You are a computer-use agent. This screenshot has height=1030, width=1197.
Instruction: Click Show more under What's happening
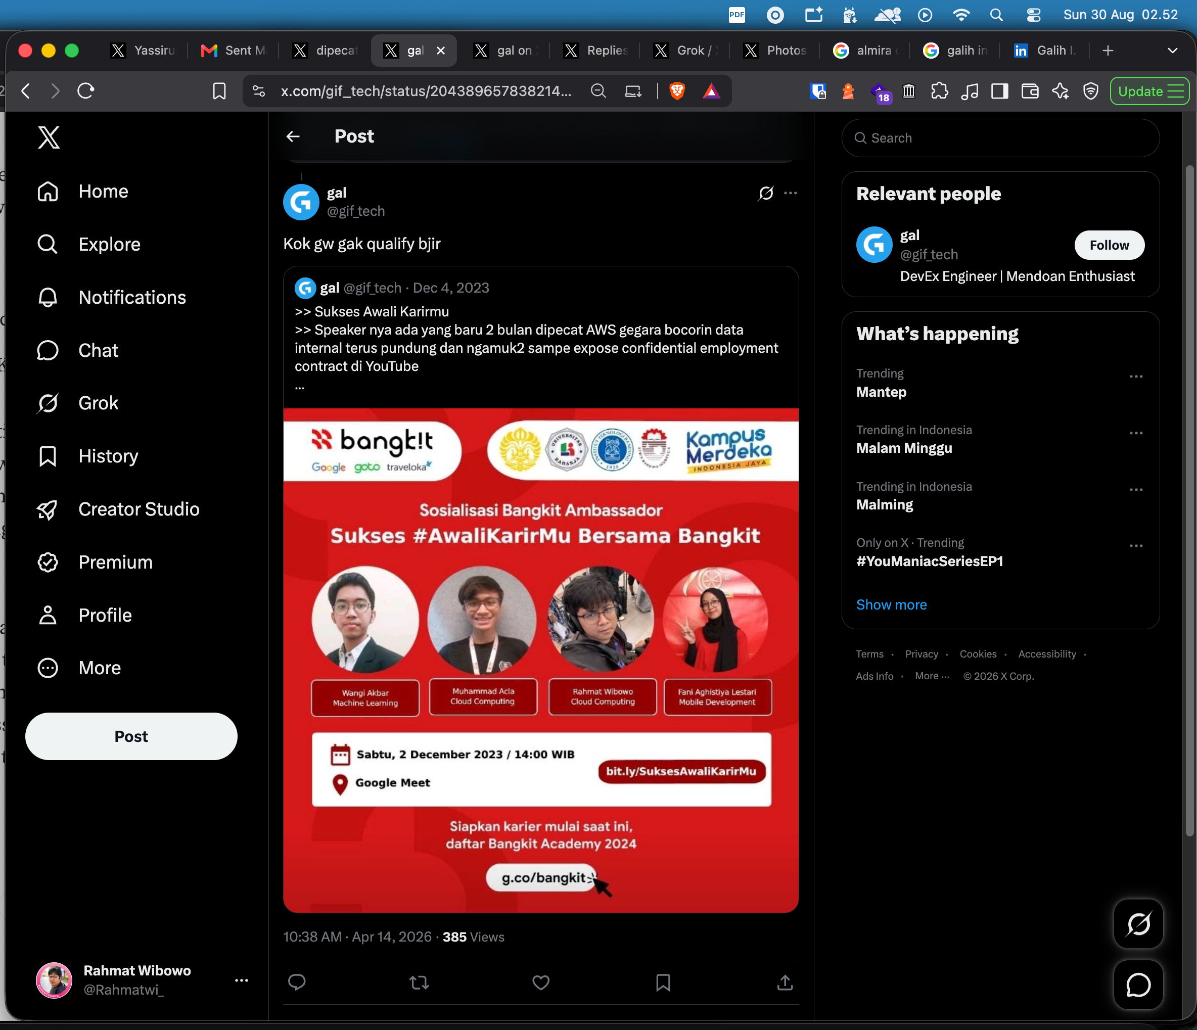click(891, 605)
